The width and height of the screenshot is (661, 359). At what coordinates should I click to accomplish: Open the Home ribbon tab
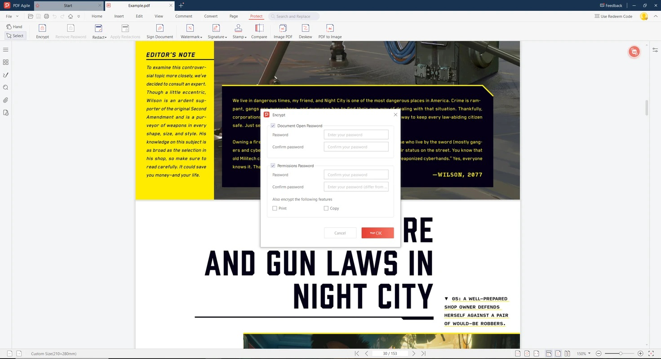pos(97,16)
